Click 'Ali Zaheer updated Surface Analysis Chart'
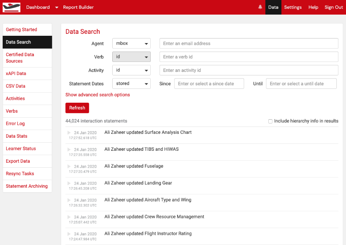 point(148,132)
